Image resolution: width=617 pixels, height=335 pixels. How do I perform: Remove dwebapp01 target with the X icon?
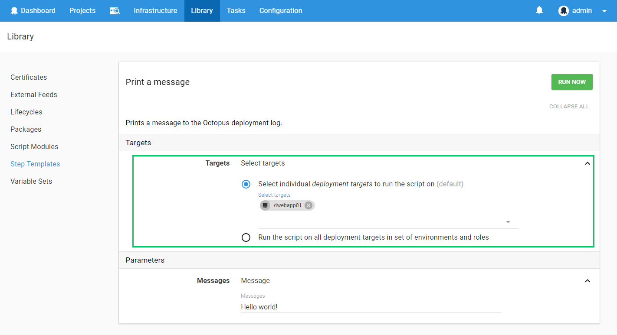tap(308, 205)
